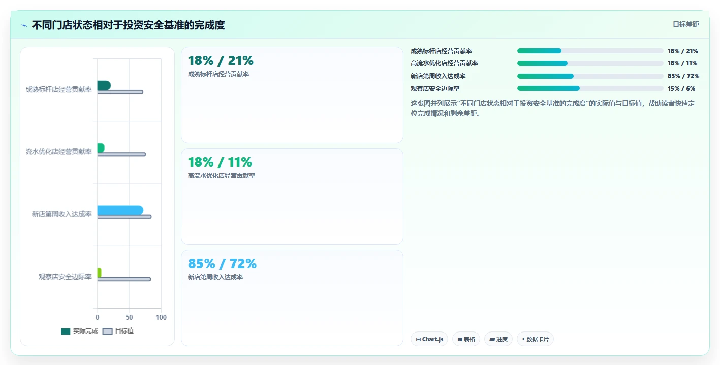
Task: Click the Chart.js tag chip
Action: (x=429, y=339)
